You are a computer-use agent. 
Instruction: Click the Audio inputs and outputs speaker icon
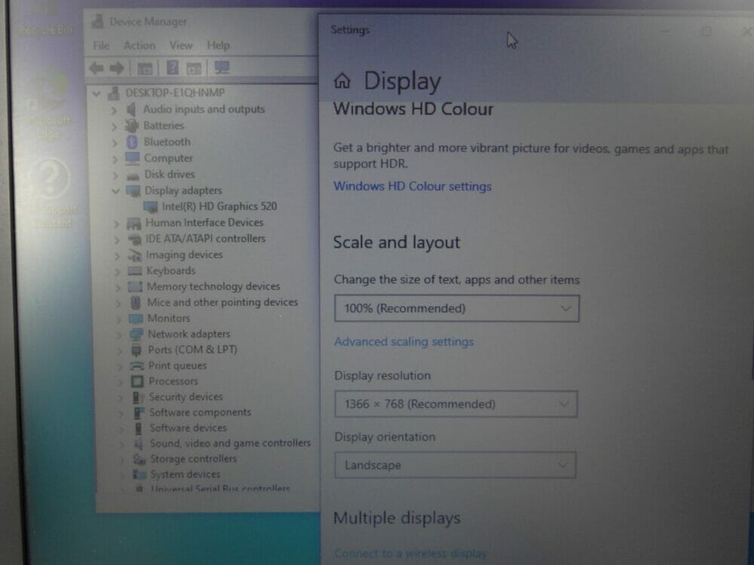(130, 109)
